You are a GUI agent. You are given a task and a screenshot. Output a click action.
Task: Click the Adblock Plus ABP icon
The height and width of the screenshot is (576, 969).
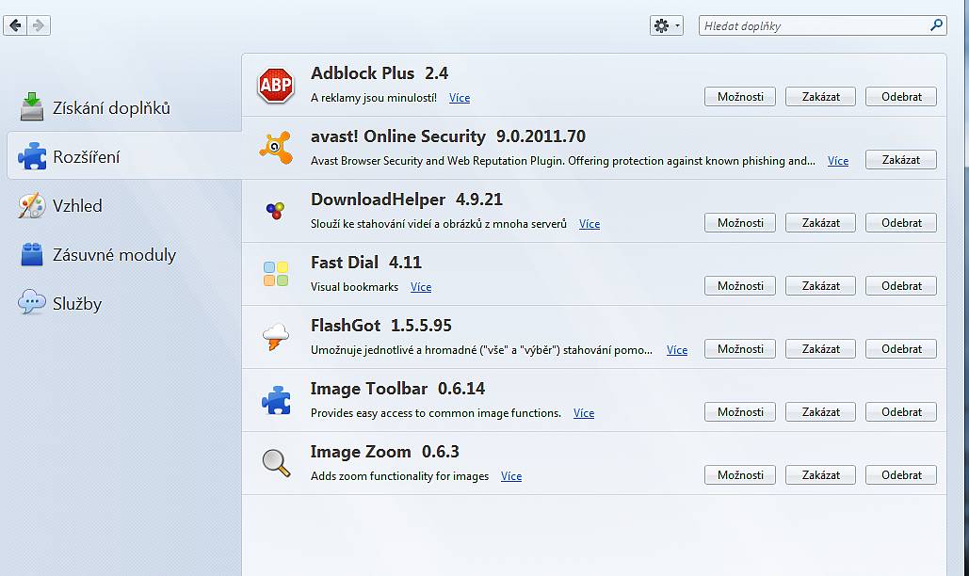(276, 86)
